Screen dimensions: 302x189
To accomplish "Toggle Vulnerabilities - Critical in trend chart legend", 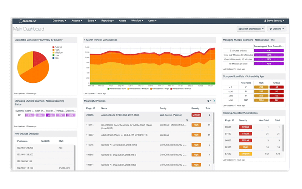I will 180,88.
